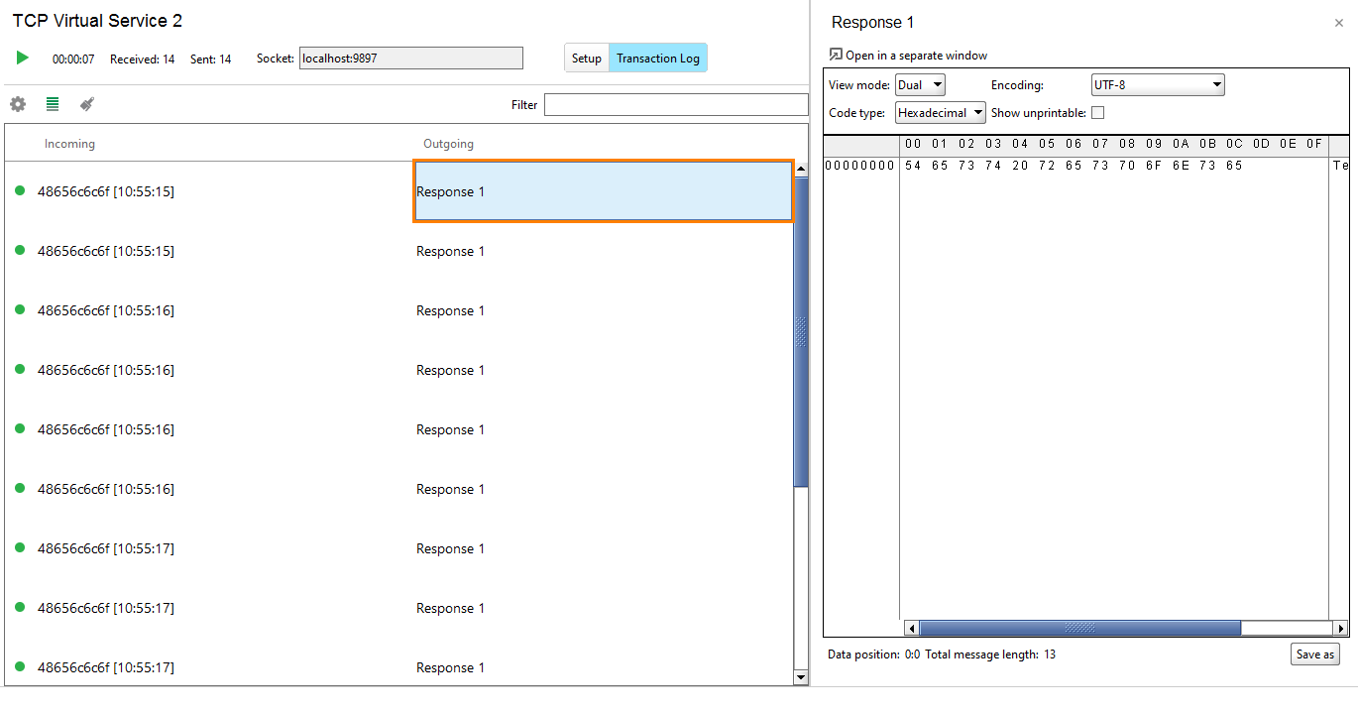Open log settings via the gear icon
The image size is (1358, 714).
point(17,103)
